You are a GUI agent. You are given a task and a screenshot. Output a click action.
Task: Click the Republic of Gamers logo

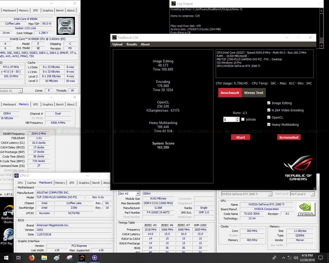(x=298, y=168)
